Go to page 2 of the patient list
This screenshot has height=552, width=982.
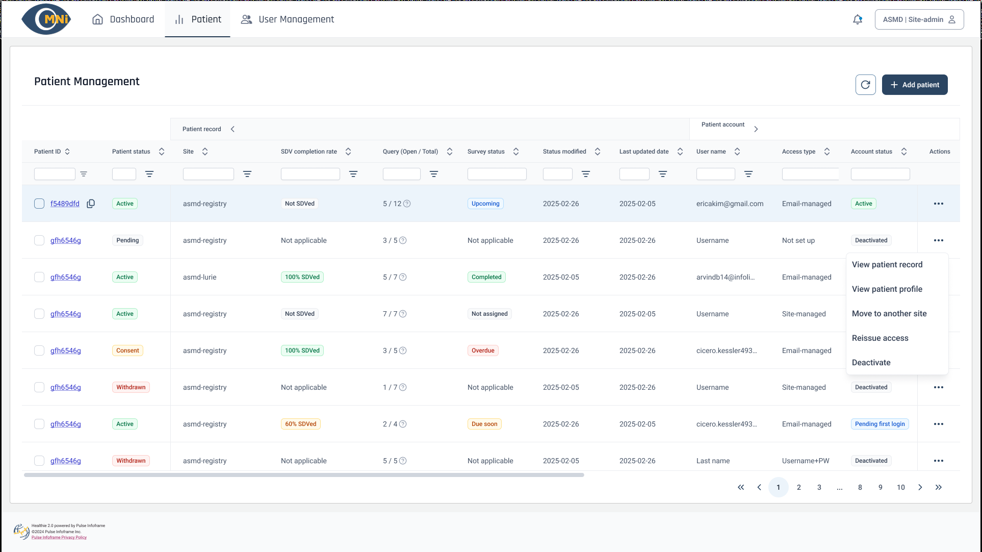click(799, 487)
